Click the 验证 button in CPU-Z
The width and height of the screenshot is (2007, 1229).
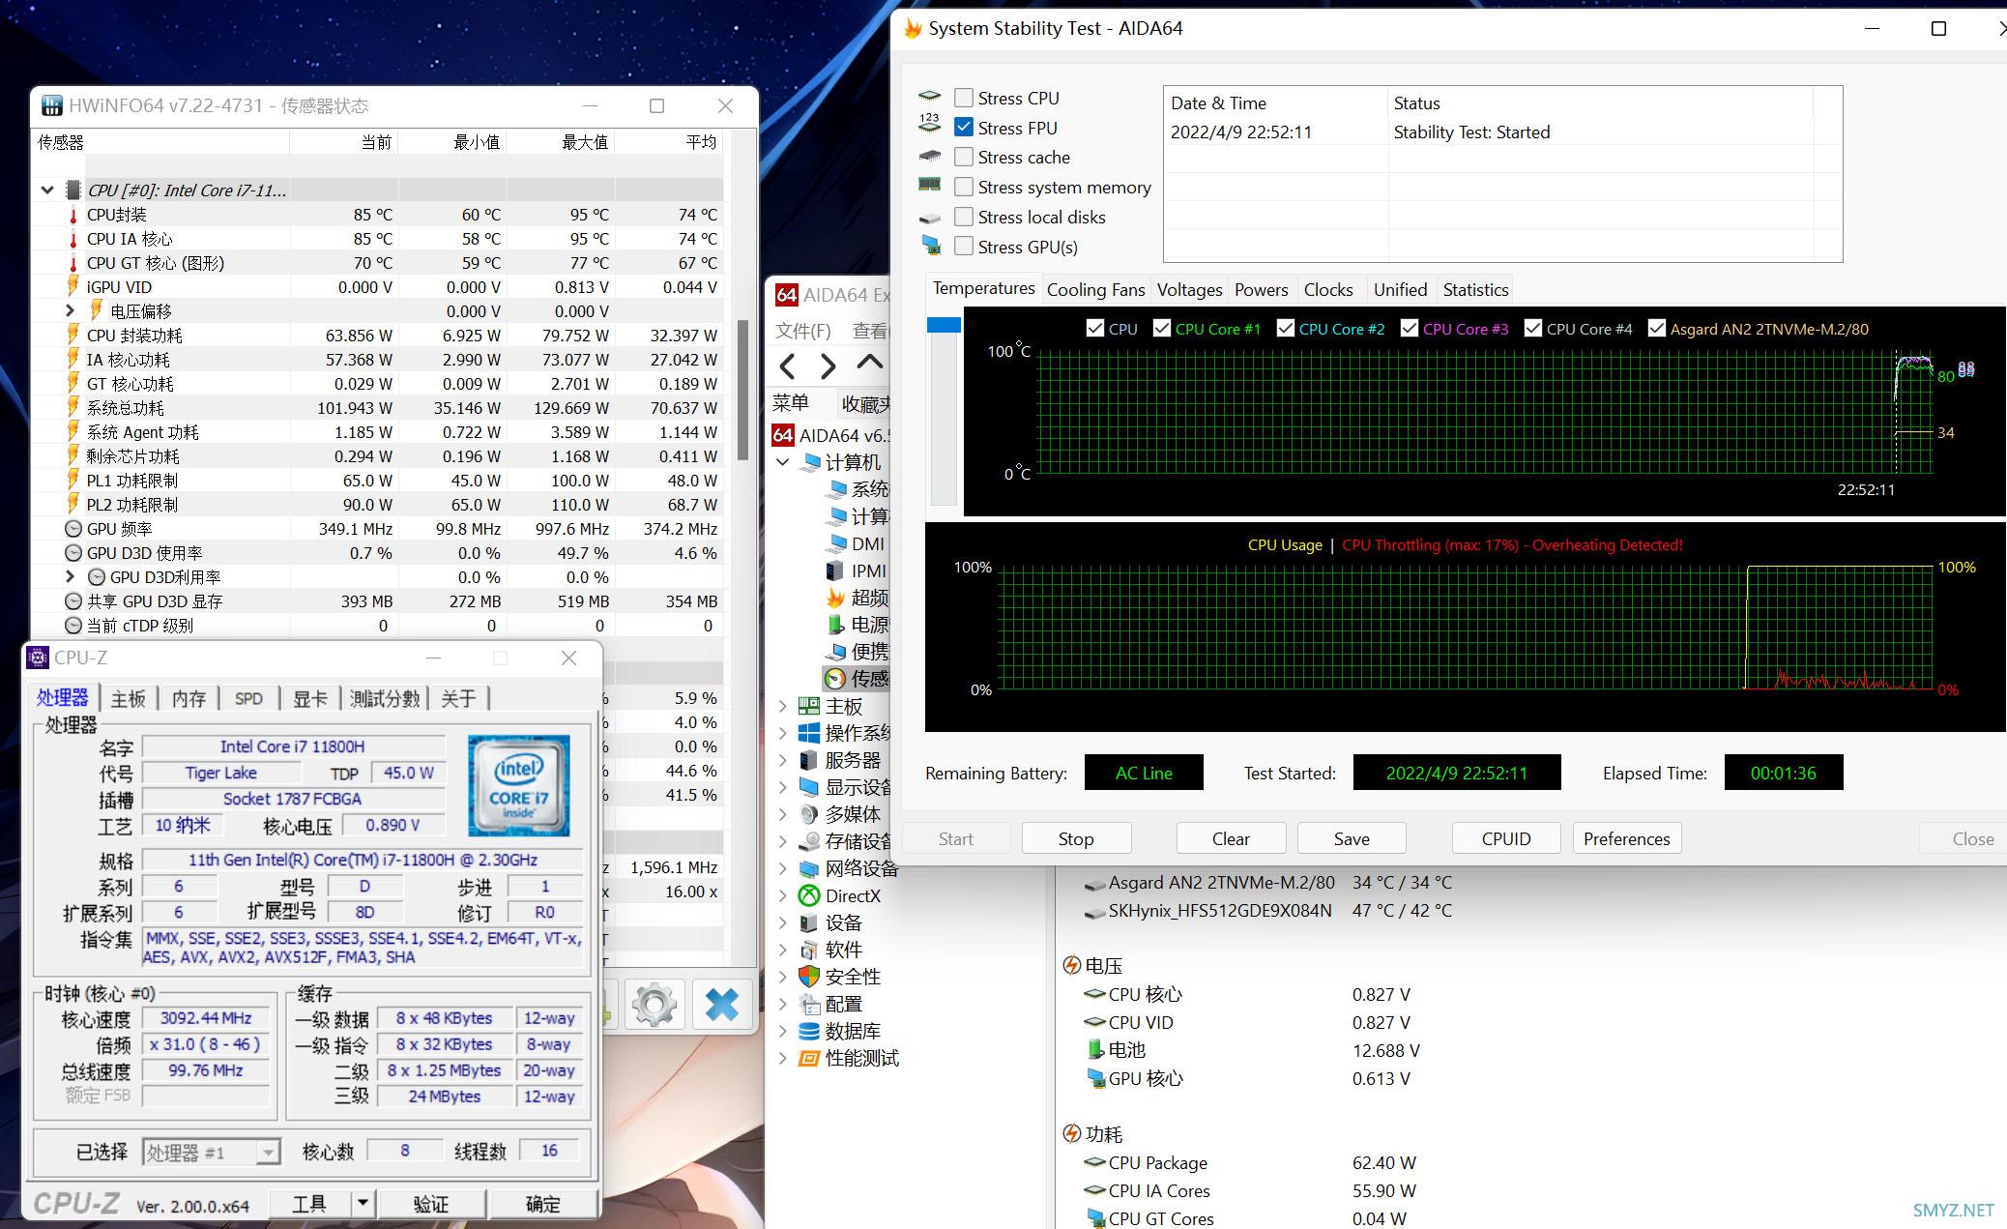[x=431, y=1204]
